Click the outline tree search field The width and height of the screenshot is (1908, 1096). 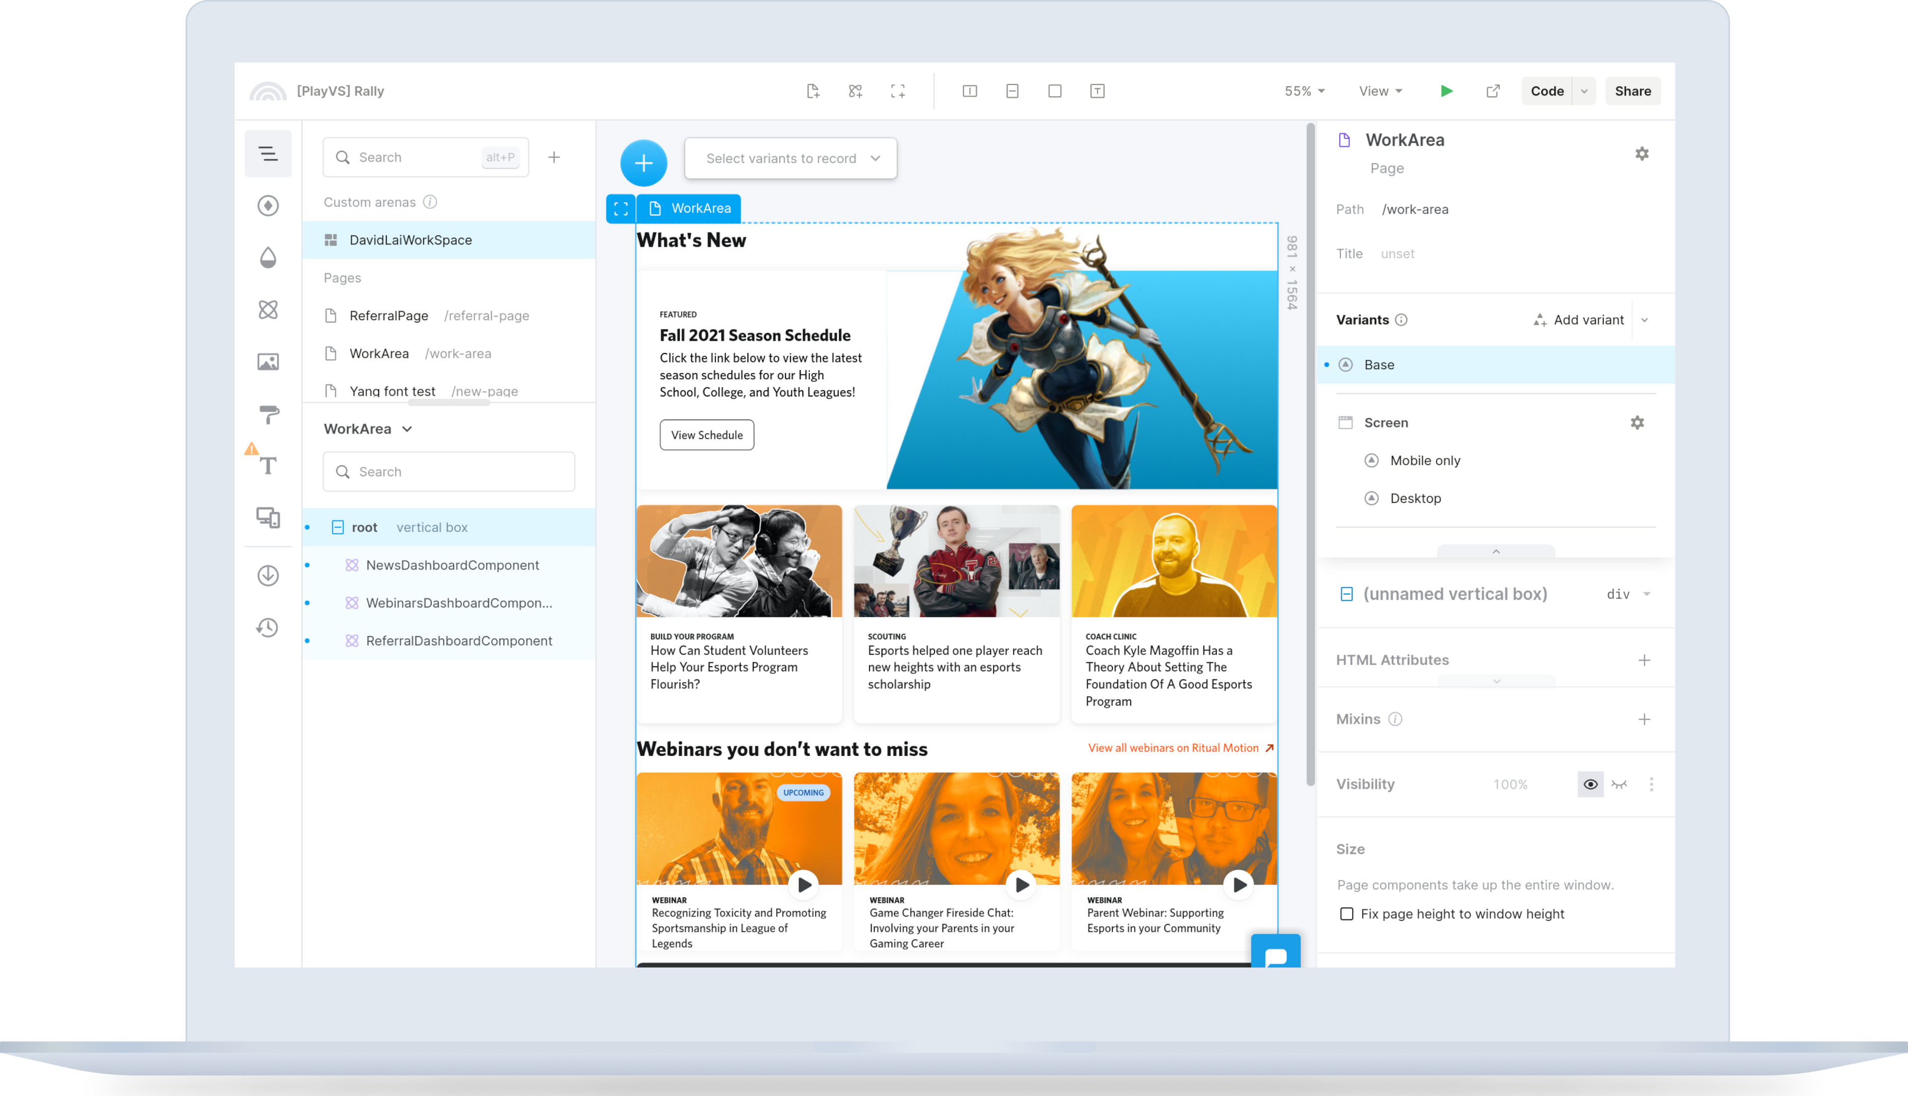tap(449, 472)
